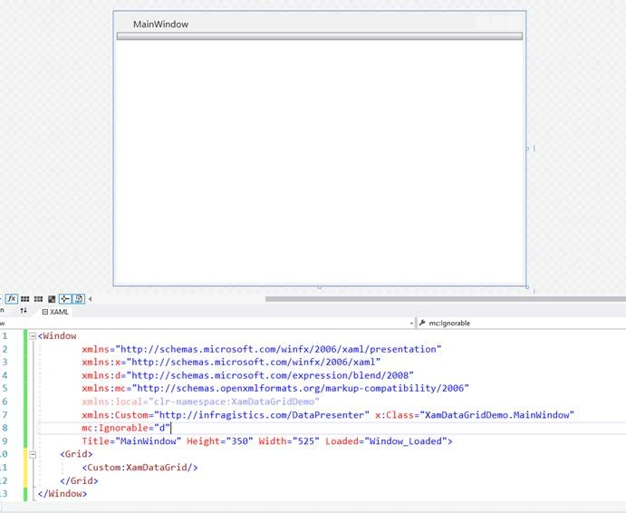Toggle snapping to gridlines icon
The height and width of the screenshot is (513, 626).
pos(38,299)
